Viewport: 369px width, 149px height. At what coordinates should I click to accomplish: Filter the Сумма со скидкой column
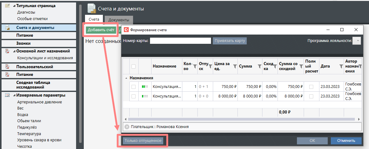click(x=300, y=66)
